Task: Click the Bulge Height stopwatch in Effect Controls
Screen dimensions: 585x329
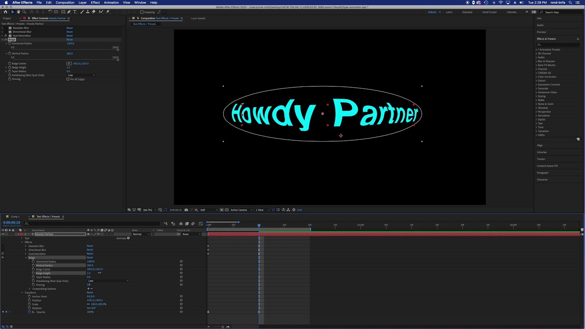Action: [10, 68]
